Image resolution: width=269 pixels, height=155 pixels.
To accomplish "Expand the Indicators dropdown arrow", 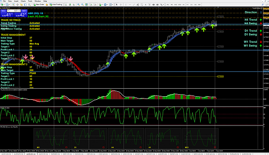I will pyautogui.click(x=102, y=5).
